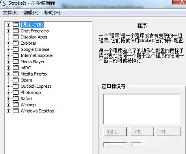This screenshot has height=154, width=186.
Task: Expand the Internet Explorer node
Action: tap(8, 56)
